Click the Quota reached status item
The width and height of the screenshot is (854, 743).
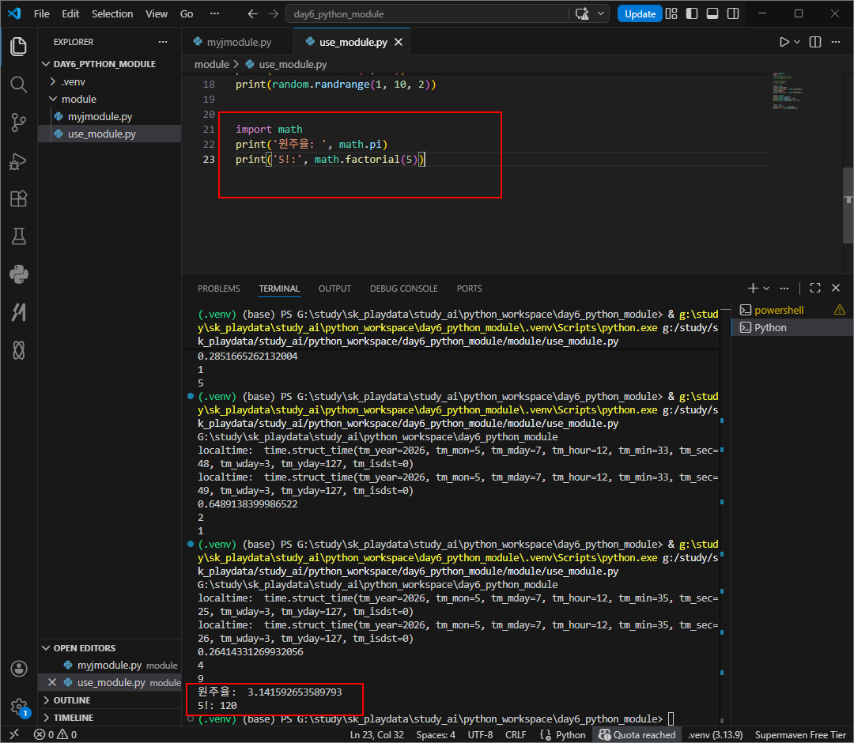point(637,734)
